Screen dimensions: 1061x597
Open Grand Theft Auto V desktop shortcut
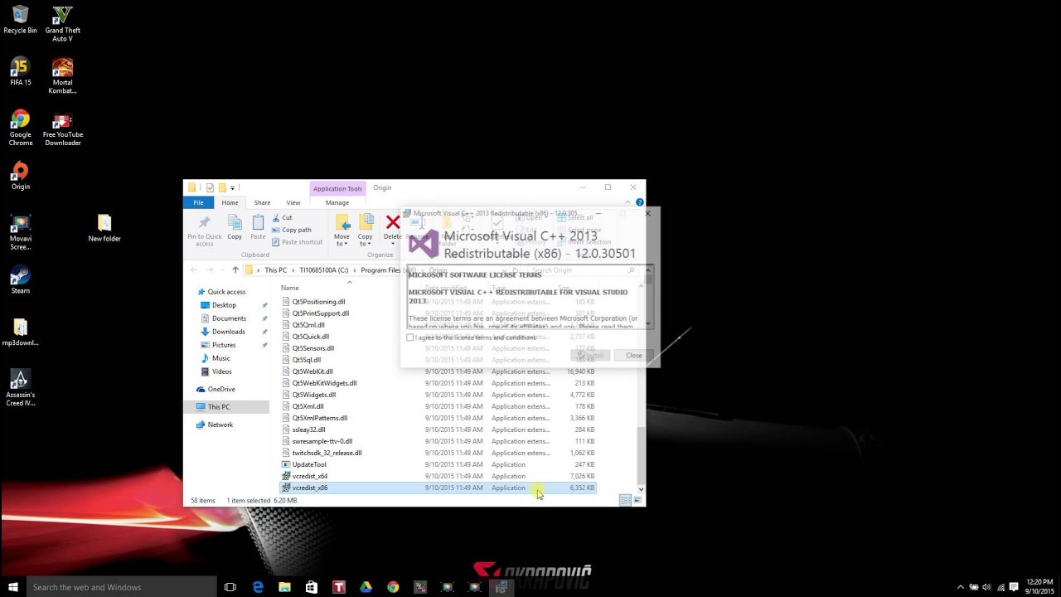(62, 24)
